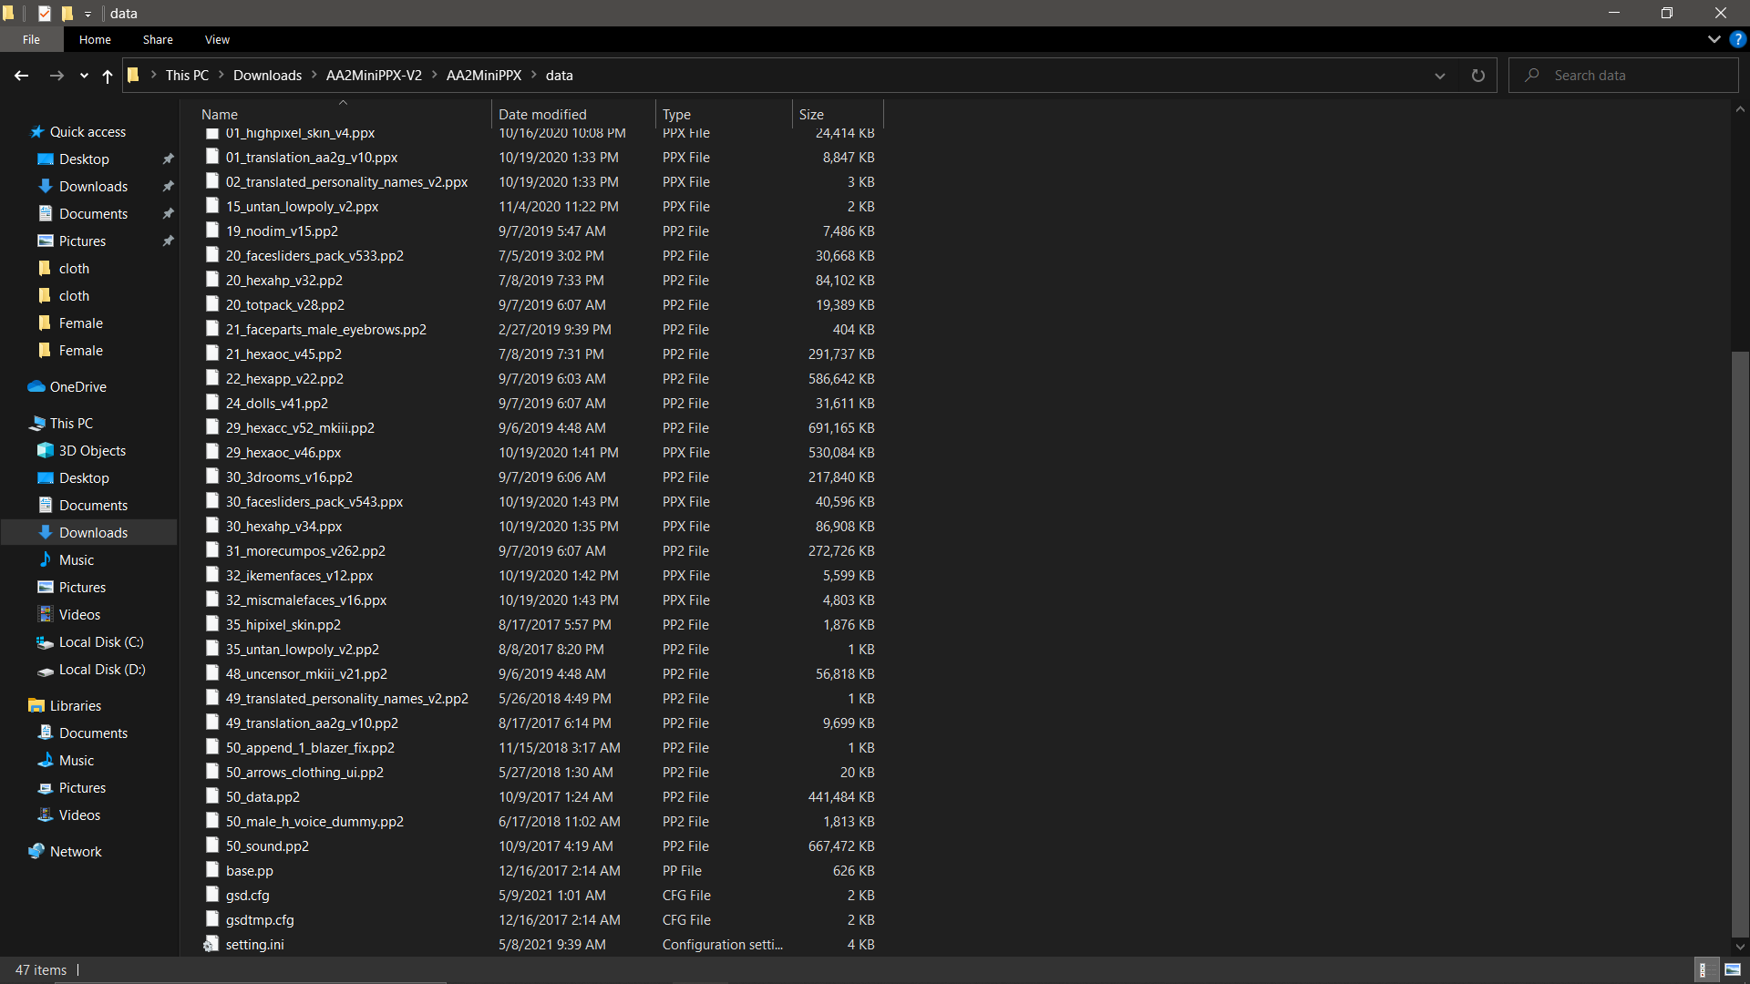Screen dimensions: 1750x984
Task: Sort files by the Size column header
Action: tap(812, 114)
